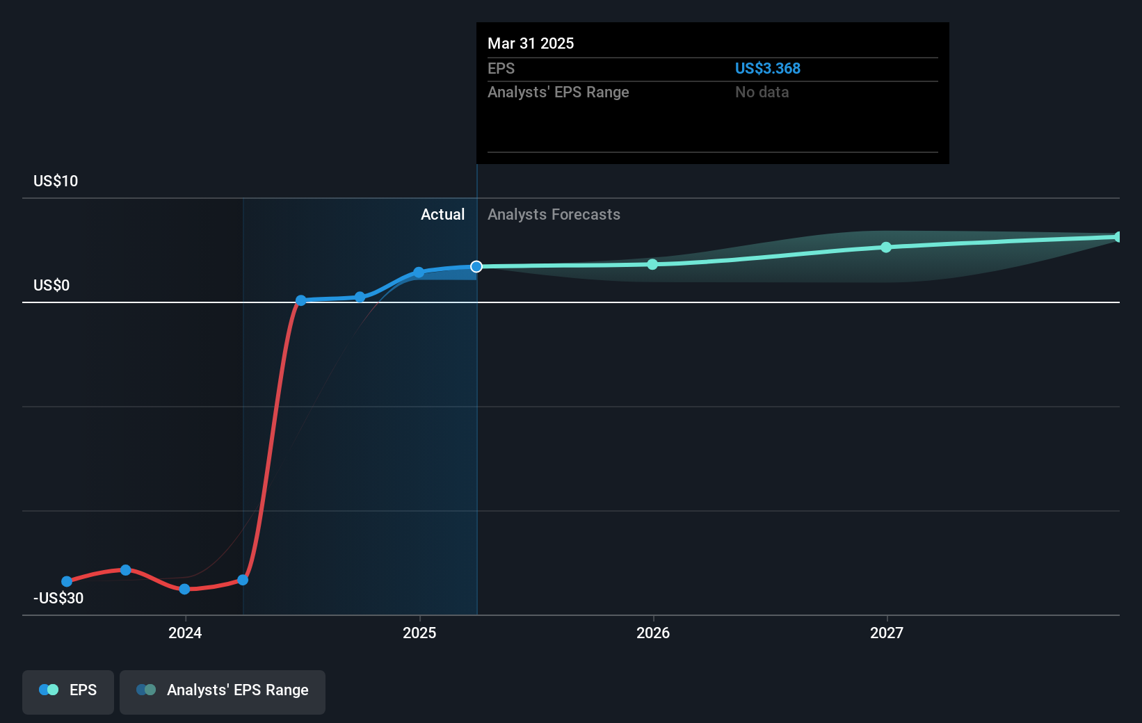The width and height of the screenshot is (1142, 723).
Task: Toggle the Analysts' EPS Range legend item
Action: pos(223,692)
